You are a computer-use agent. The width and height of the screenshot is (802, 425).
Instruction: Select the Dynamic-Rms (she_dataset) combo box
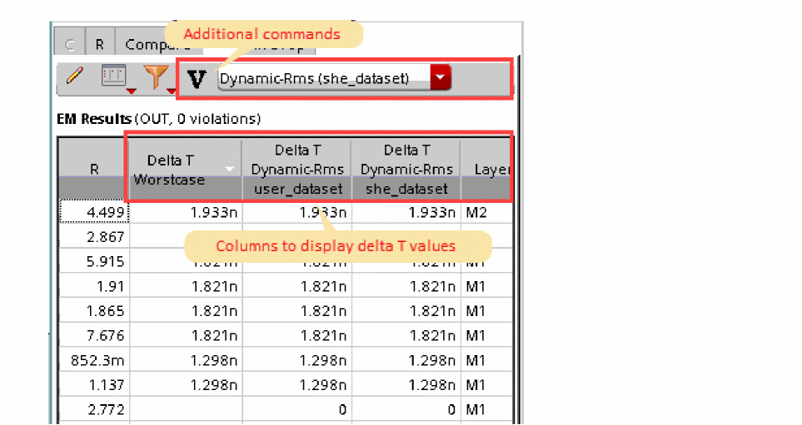[x=323, y=79]
